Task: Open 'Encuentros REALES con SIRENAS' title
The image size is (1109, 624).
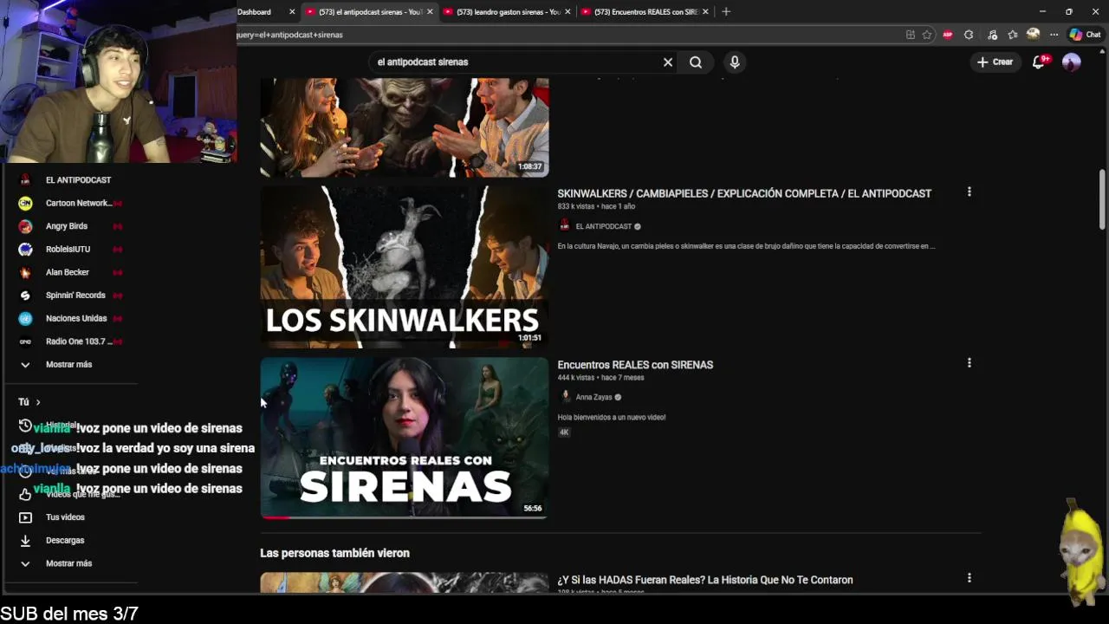Action: click(635, 365)
